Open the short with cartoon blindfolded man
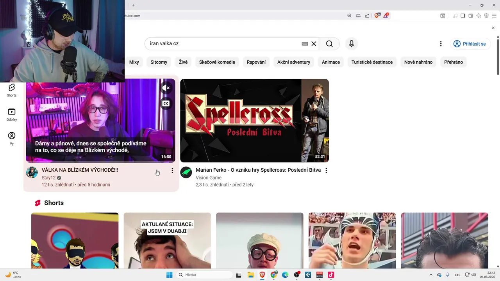This screenshot has height=281, width=500. click(x=75, y=240)
